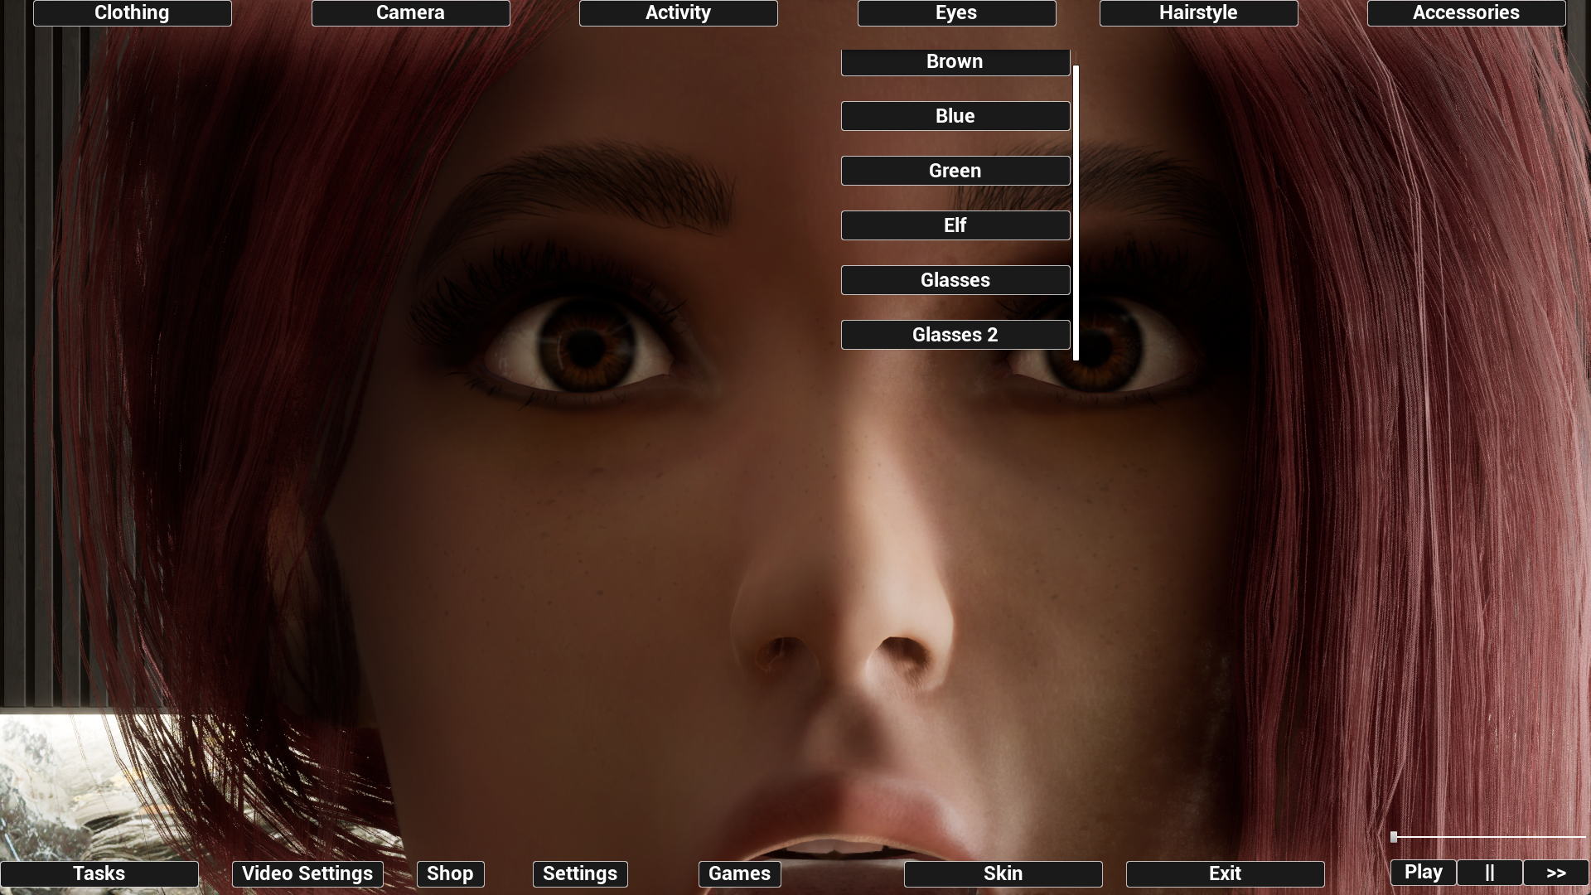
Task: Click the Play button
Action: (x=1422, y=873)
